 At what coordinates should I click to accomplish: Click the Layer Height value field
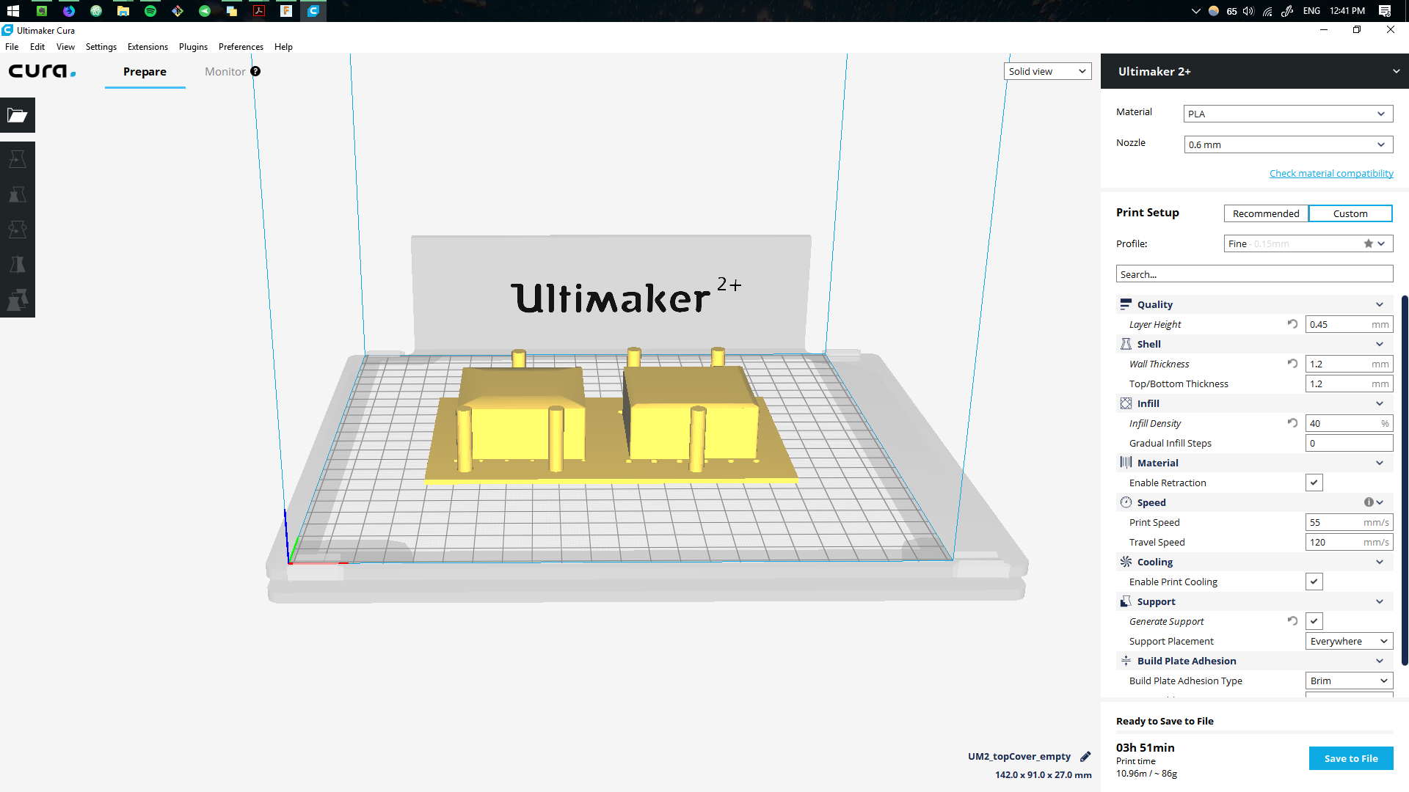pos(1349,324)
